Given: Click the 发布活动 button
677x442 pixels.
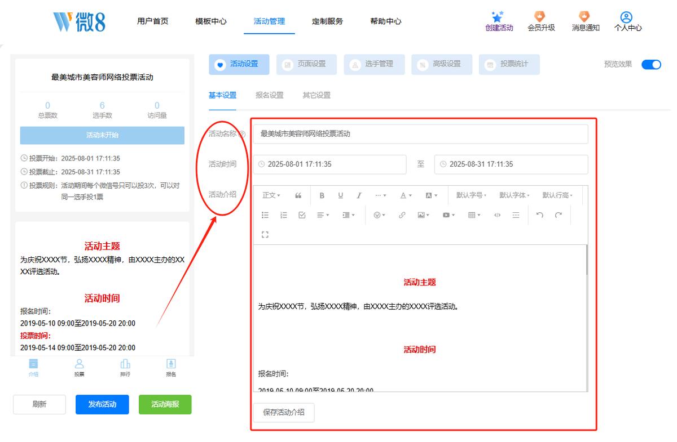Looking at the screenshot, I should pyautogui.click(x=102, y=404).
